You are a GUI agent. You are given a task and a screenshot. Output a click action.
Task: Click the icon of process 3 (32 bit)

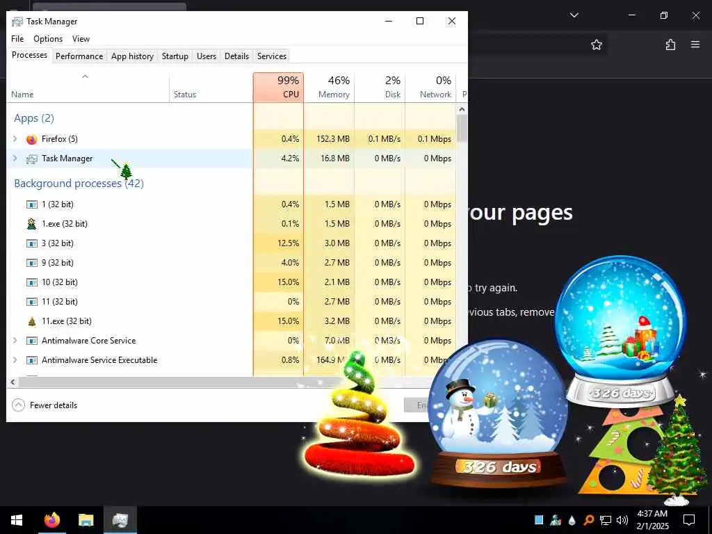tap(32, 243)
